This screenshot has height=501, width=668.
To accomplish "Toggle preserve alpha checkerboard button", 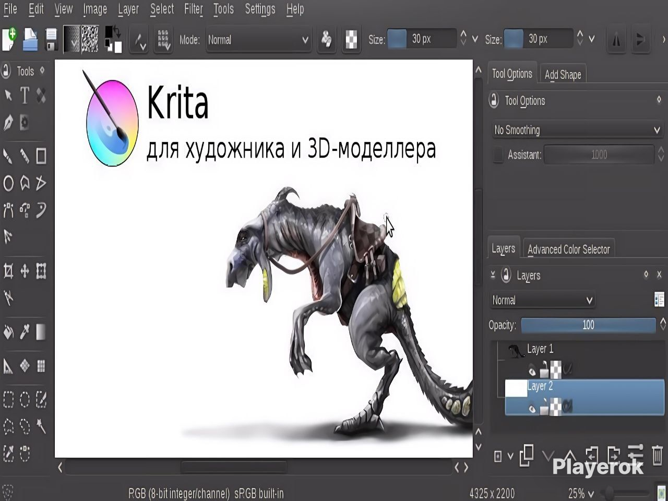I will (352, 40).
